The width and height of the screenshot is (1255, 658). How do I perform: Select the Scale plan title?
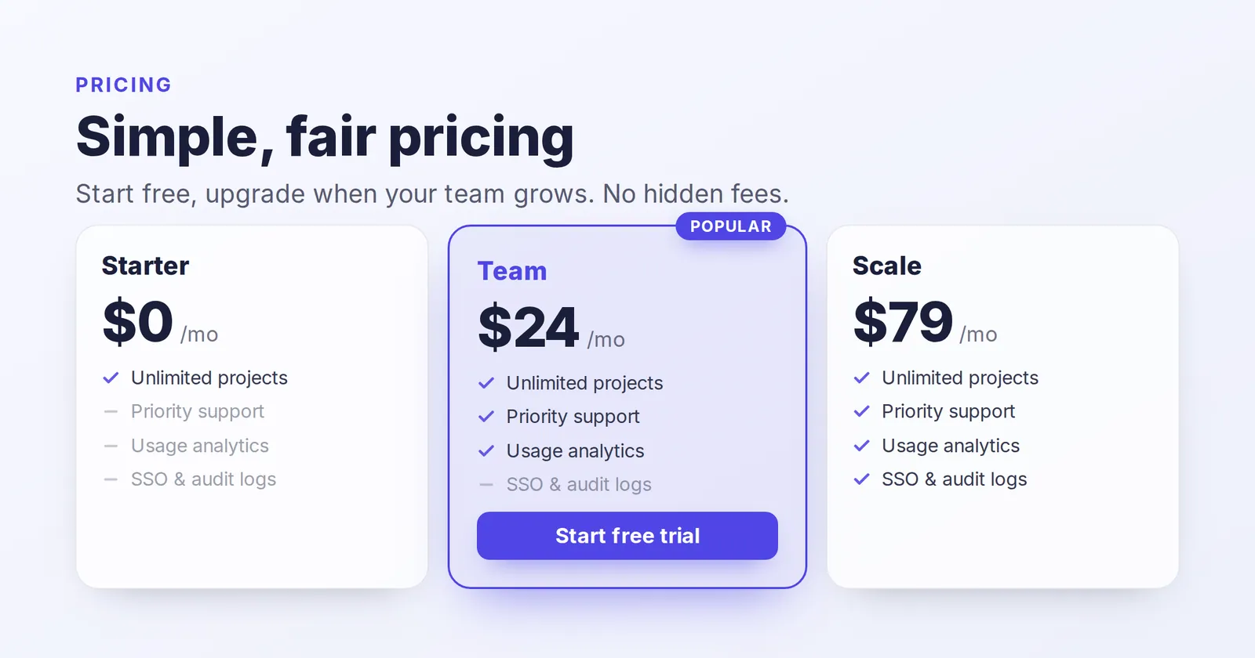pos(886,266)
